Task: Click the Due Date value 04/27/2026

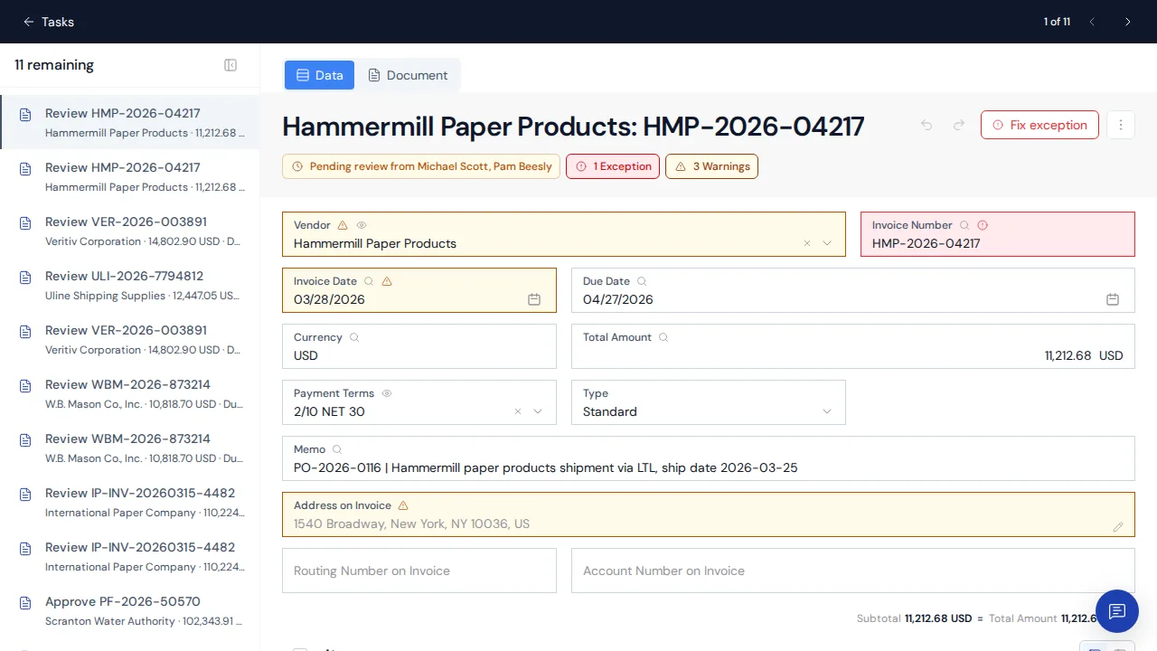Action: (617, 299)
